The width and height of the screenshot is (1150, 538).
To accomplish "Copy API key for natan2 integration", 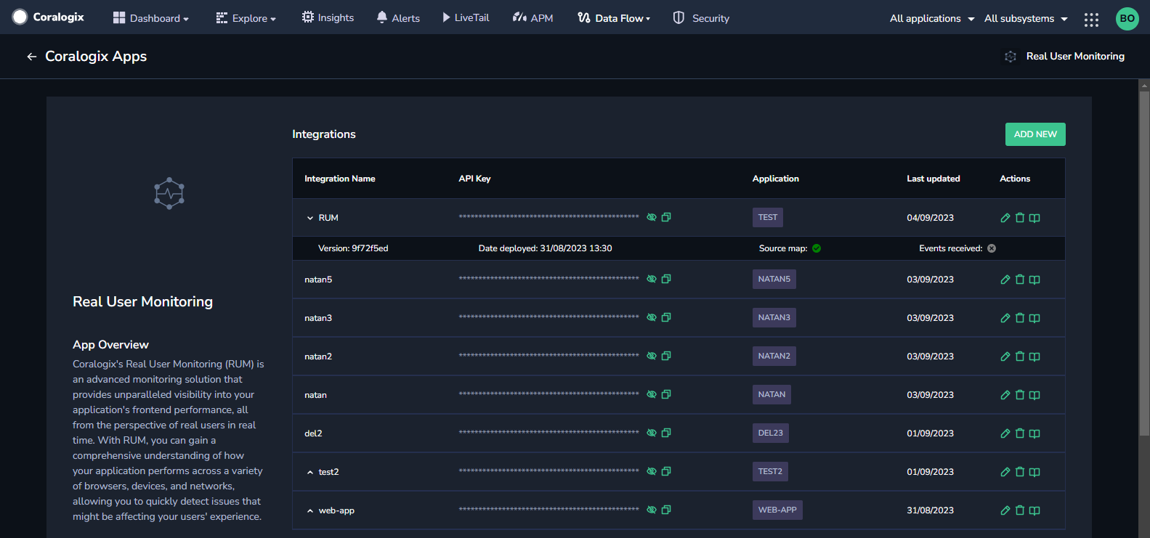I will click(x=666, y=356).
